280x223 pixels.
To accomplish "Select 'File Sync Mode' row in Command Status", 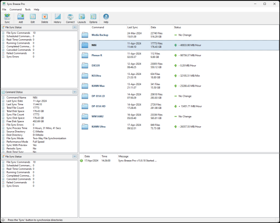I will tap(15, 138).
